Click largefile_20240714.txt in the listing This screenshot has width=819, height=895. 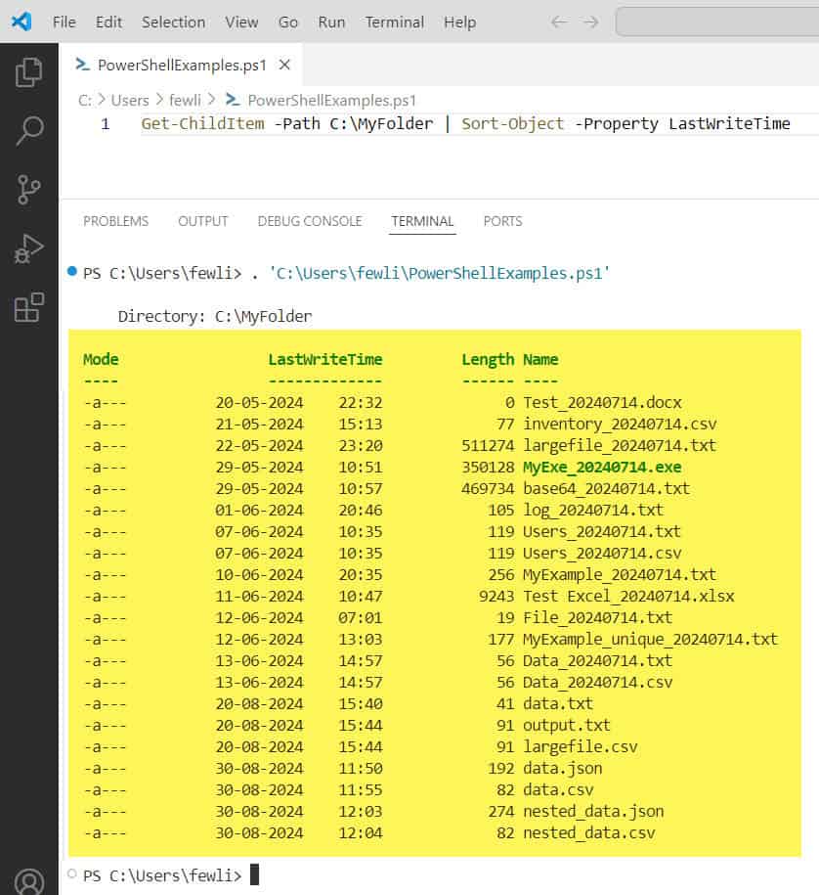(620, 445)
